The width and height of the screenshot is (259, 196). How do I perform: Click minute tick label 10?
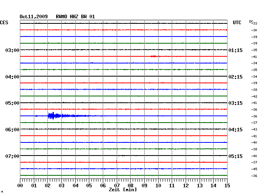158,186
